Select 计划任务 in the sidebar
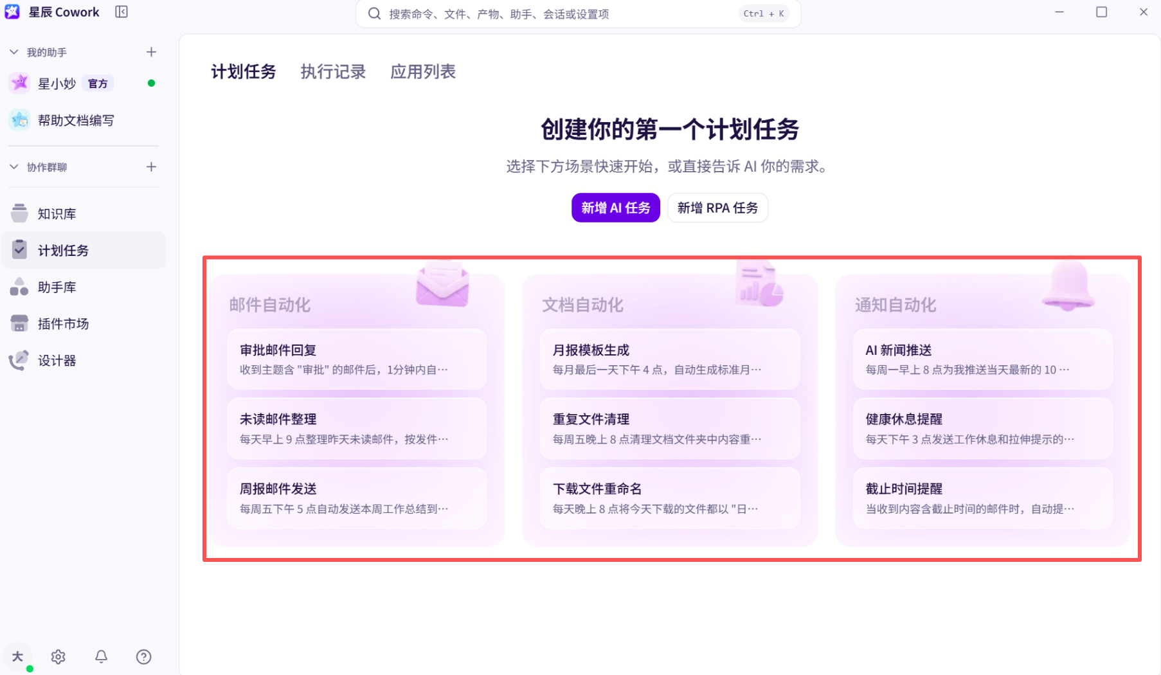This screenshot has width=1161, height=675. pyautogui.click(x=84, y=250)
